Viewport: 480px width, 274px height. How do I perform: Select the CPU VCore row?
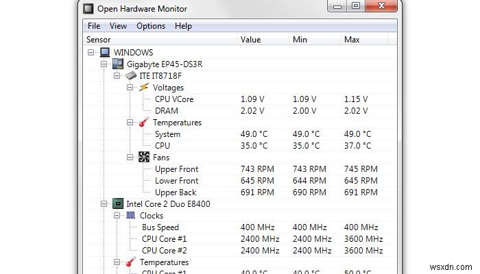[240, 99]
